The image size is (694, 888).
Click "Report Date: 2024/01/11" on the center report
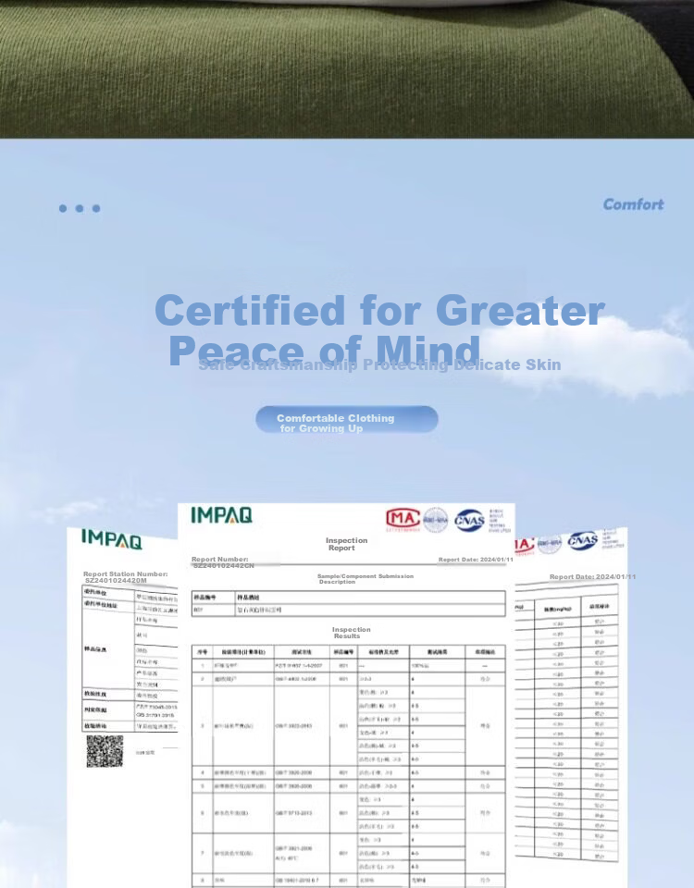point(476,560)
